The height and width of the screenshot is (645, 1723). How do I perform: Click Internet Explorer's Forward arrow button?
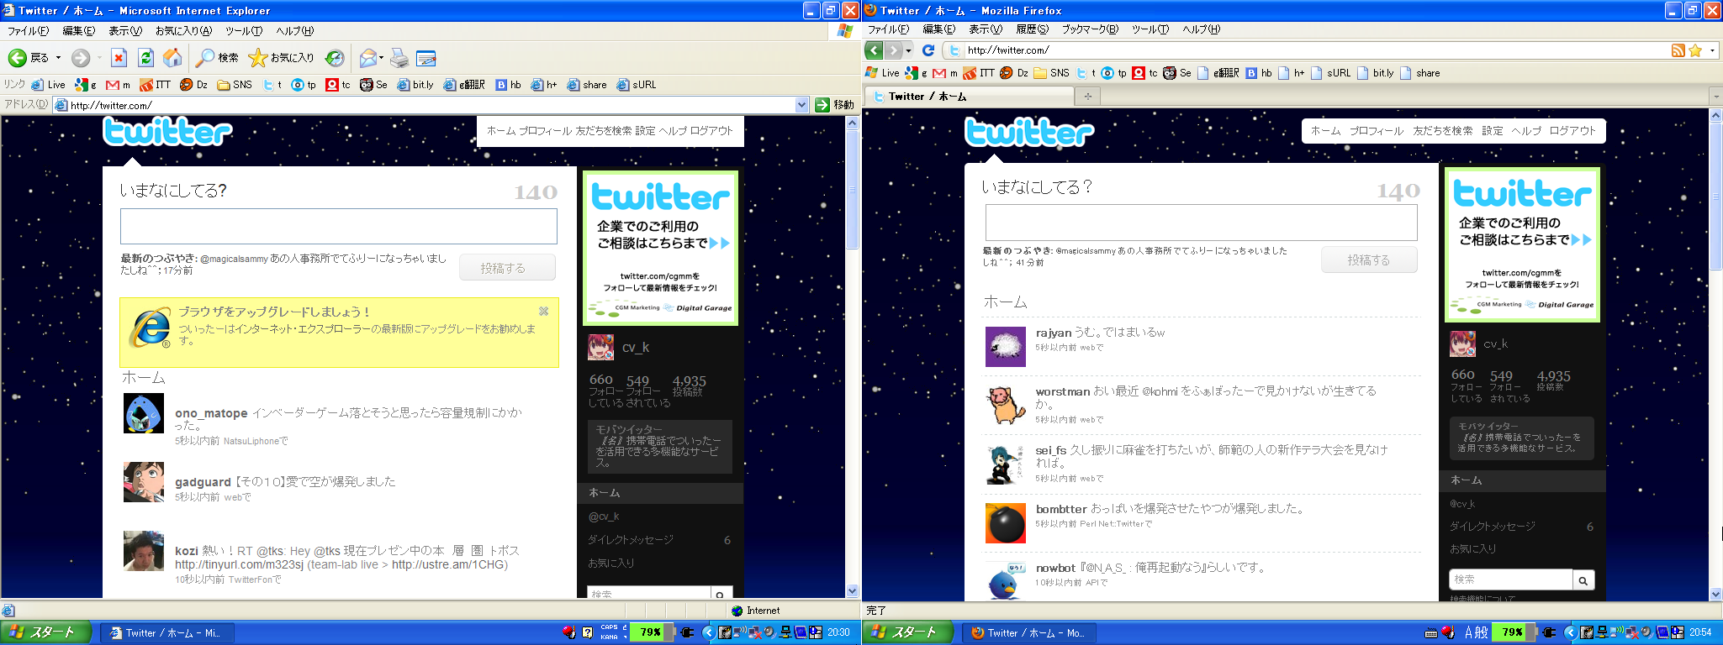coord(81,58)
